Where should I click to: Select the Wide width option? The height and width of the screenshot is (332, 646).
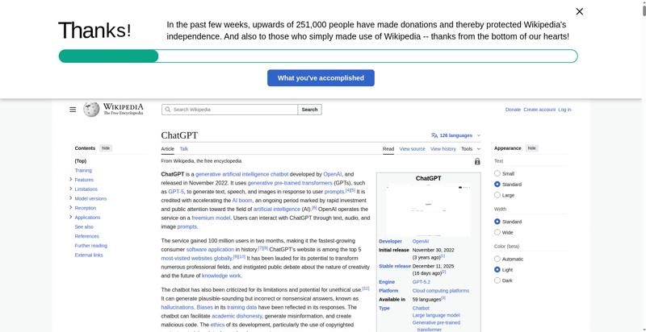click(x=497, y=232)
